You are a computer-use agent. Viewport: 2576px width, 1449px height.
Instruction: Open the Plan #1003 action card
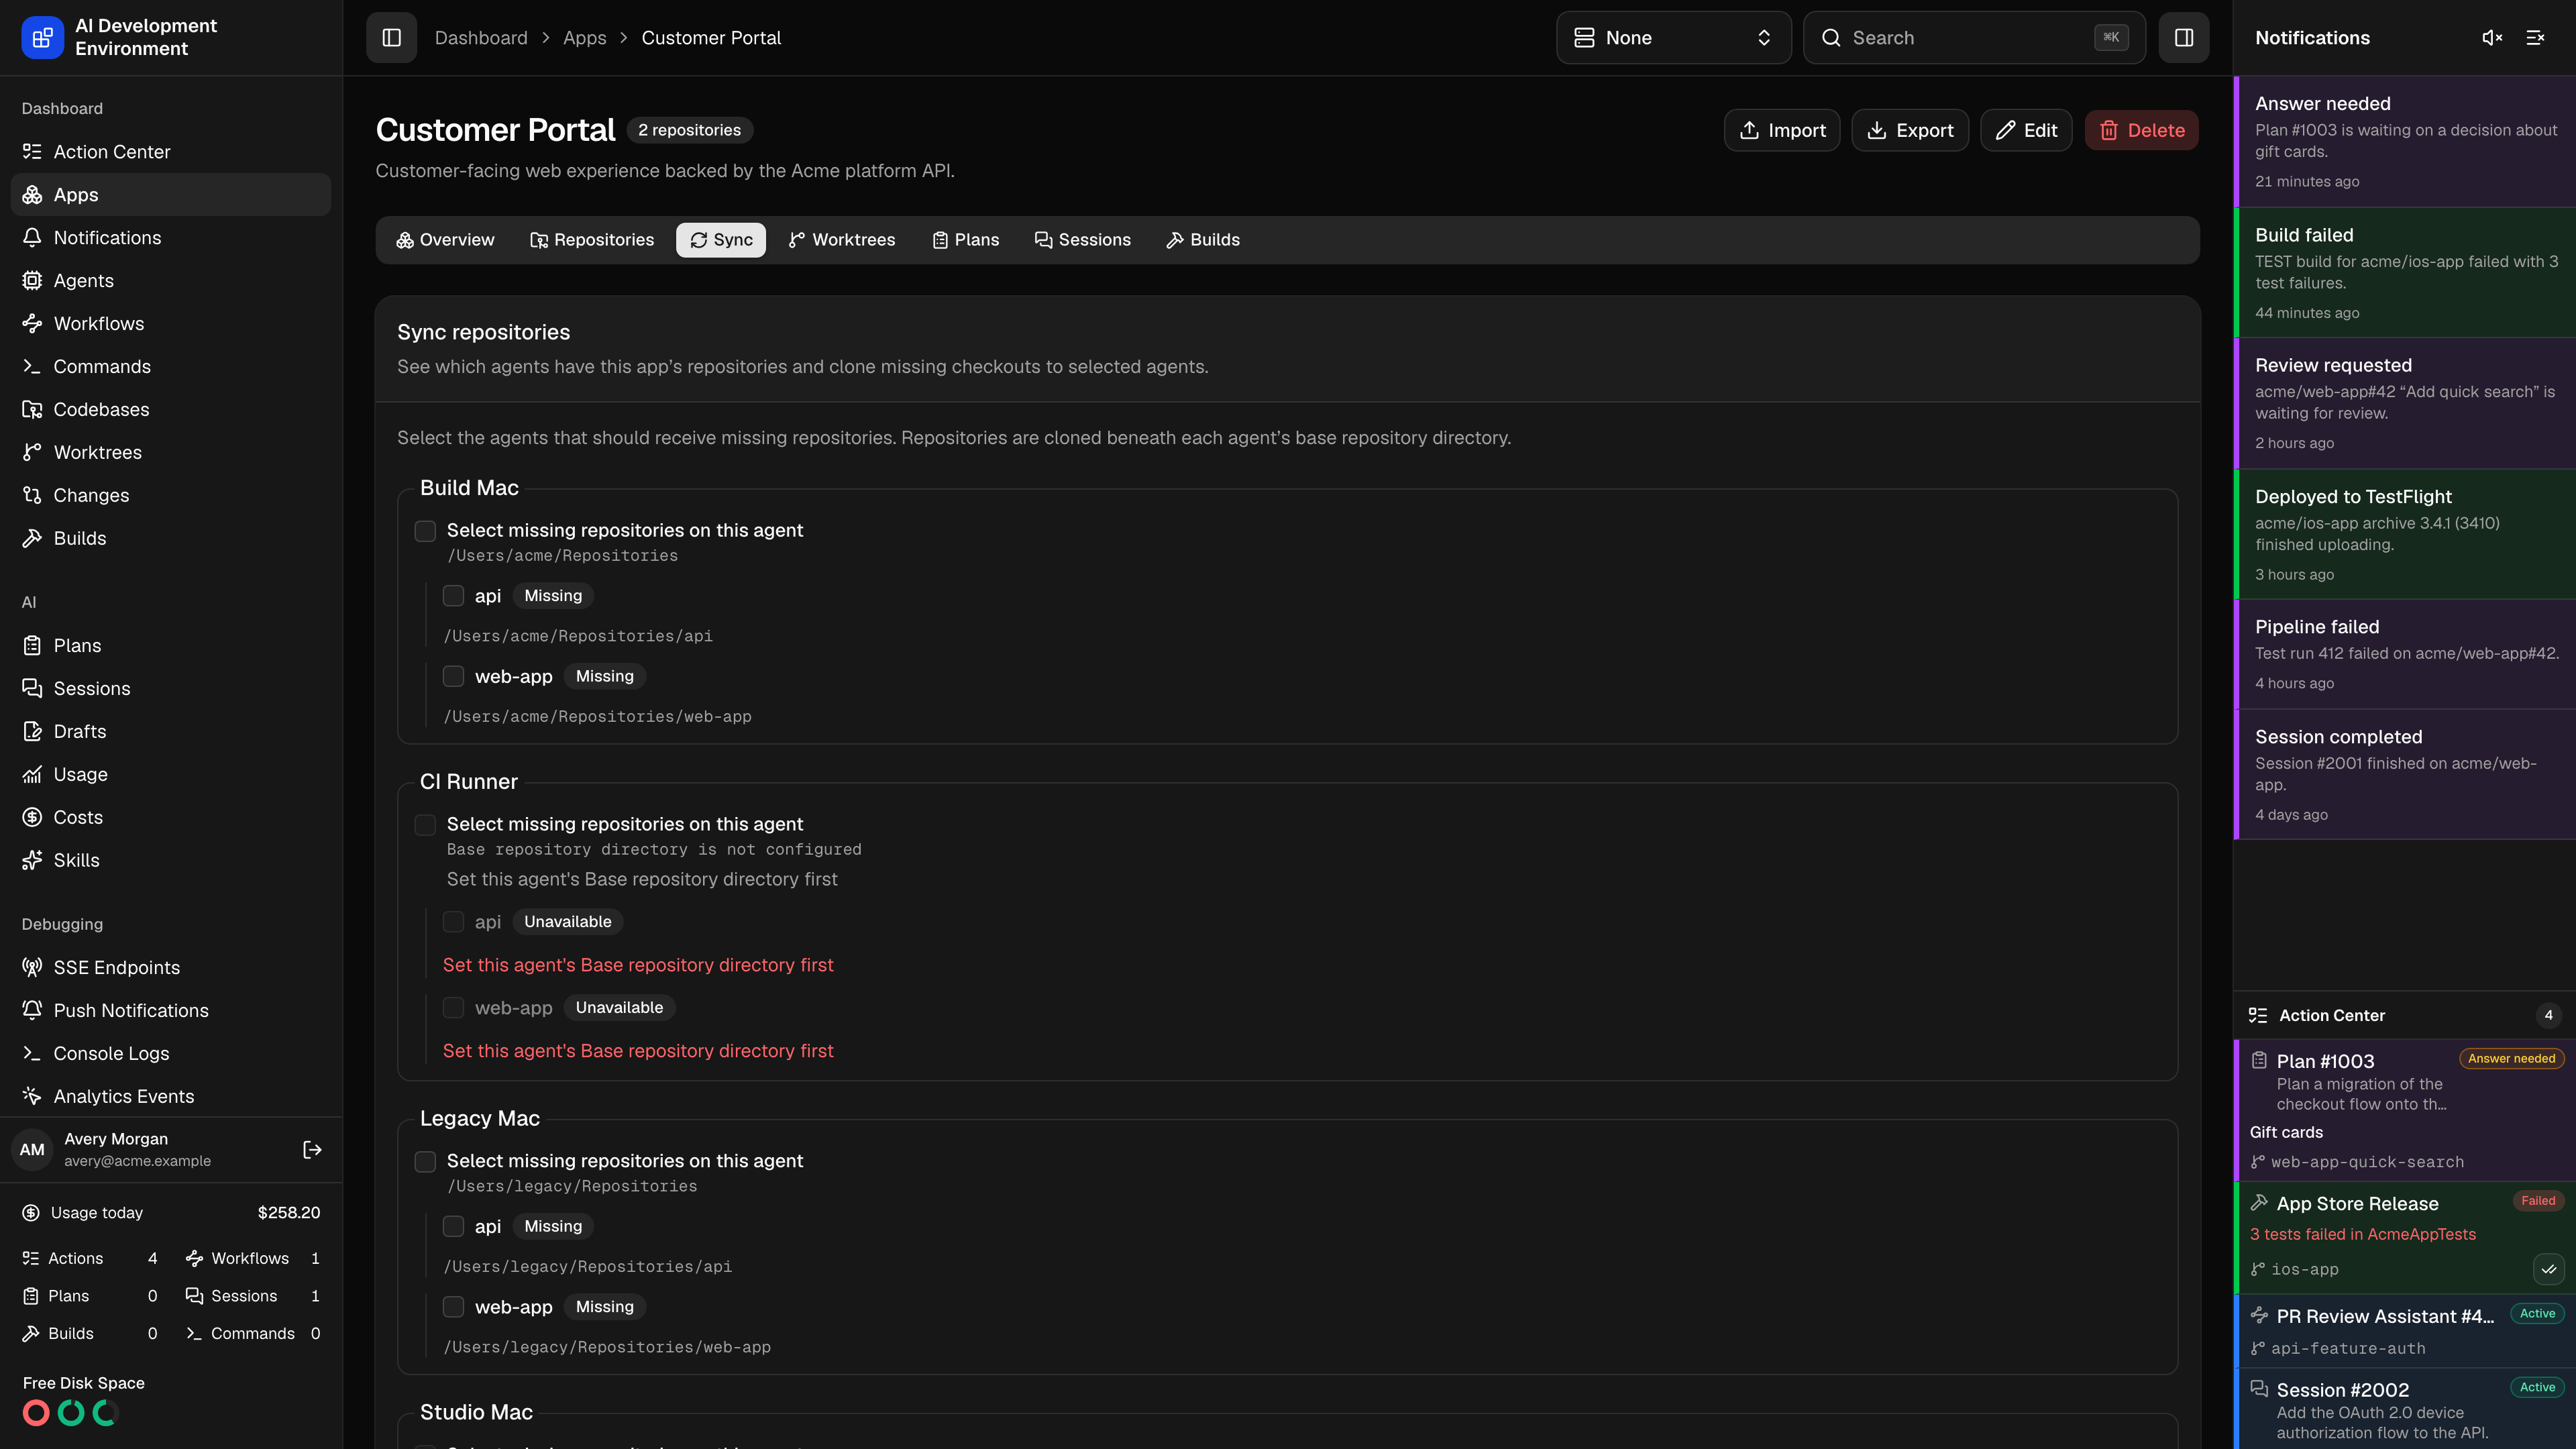point(2404,1110)
